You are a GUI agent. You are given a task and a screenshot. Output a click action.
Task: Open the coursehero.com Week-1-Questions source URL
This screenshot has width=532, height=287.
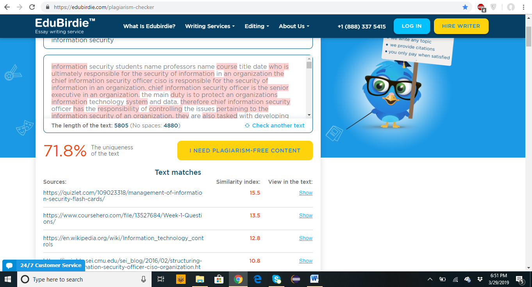[x=123, y=219]
